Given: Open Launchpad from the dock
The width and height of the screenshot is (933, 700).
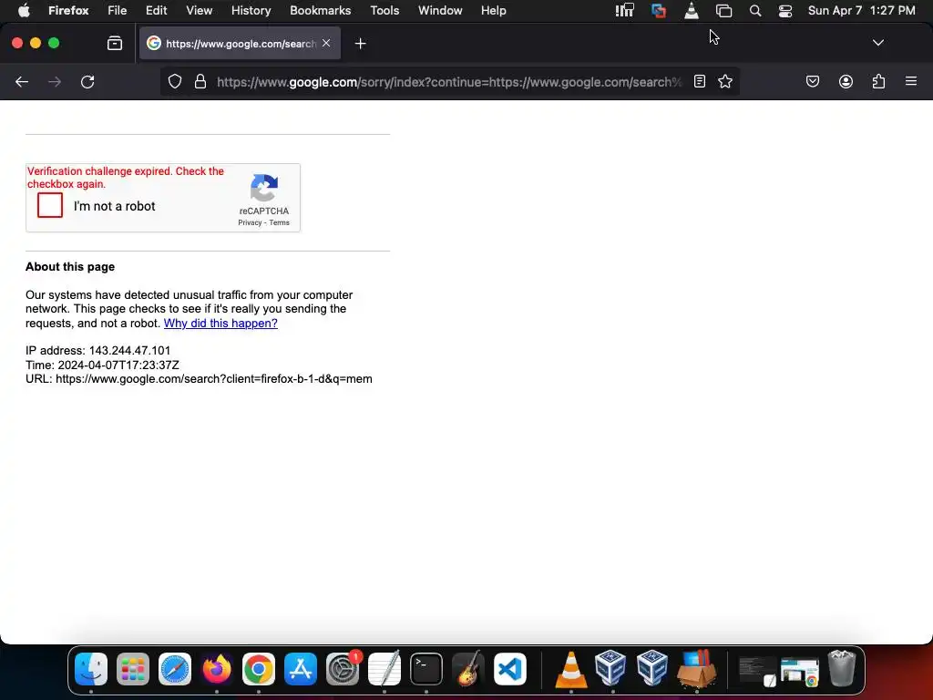Looking at the screenshot, I should point(133,669).
